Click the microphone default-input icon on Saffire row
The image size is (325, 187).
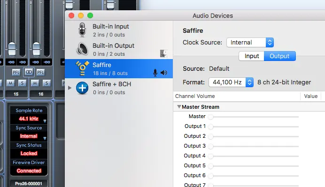[x=155, y=73]
